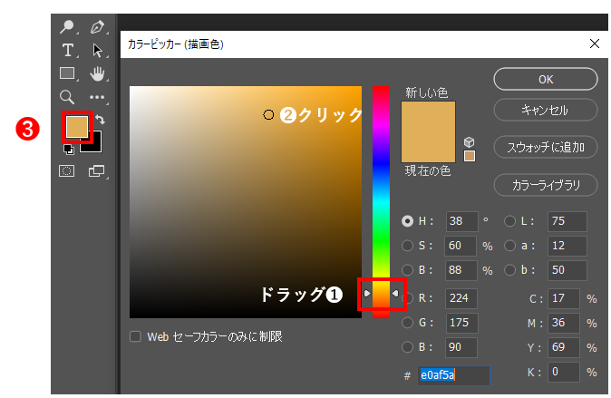Viewport: 611px width, 398px height.
Task: Select the Rectangle shape tool
Action: point(67,73)
